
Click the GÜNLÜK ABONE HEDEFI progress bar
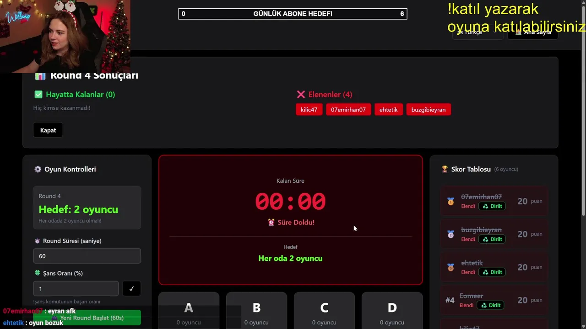click(293, 14)
